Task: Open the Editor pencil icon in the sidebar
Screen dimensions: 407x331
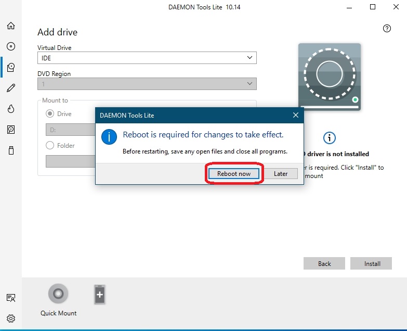Action: point(11,88)
